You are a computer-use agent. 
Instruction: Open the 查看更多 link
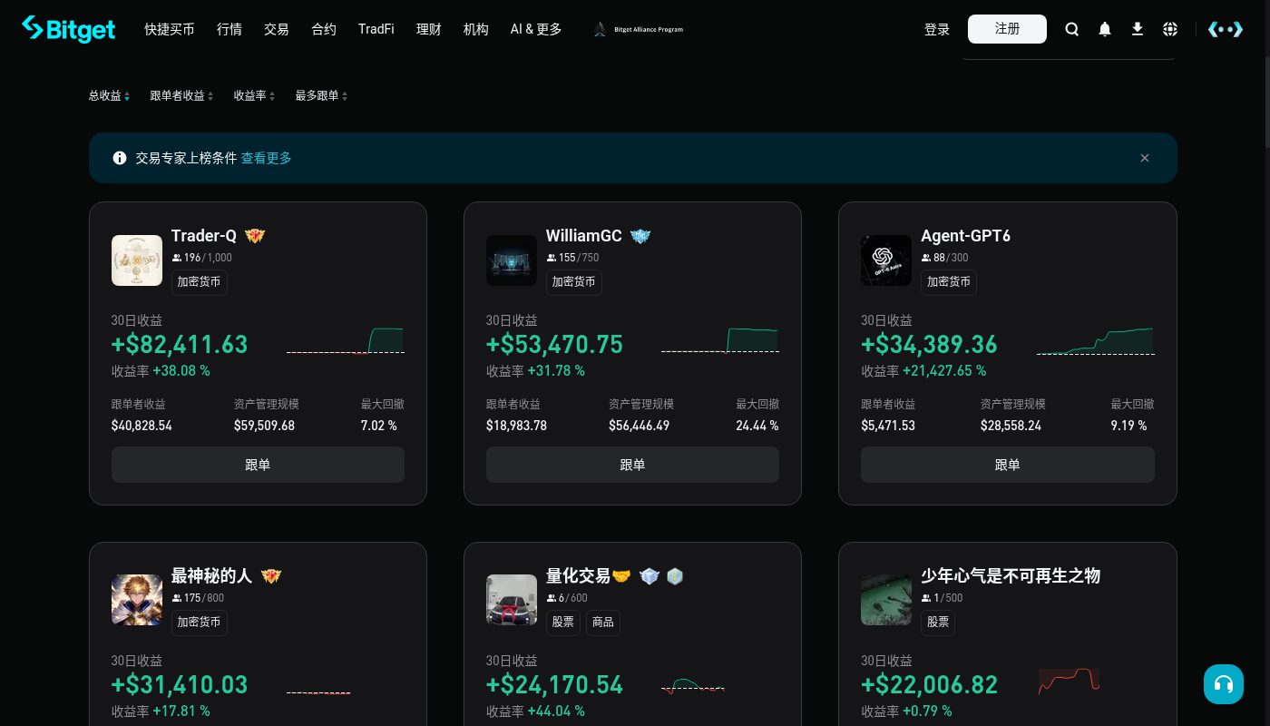pos(267,158)
